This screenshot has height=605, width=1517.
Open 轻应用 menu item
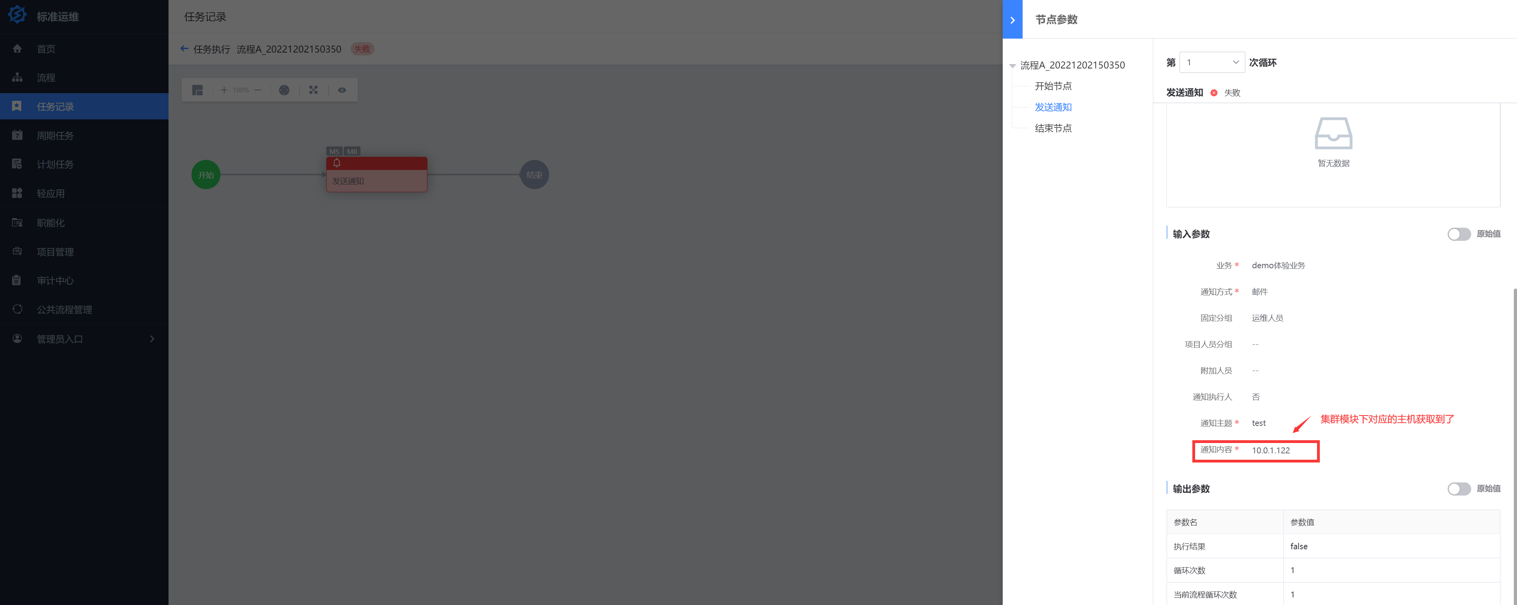pyautogui.click(x=84, y=193)
